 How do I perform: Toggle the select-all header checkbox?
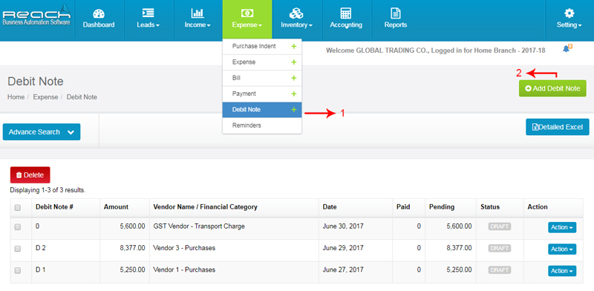coord(17,208)
